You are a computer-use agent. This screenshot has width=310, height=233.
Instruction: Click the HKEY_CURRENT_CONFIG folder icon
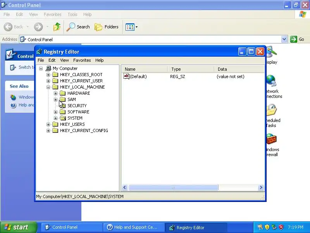55,130
